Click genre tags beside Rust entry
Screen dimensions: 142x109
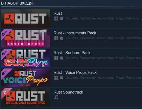coord(102,18)
